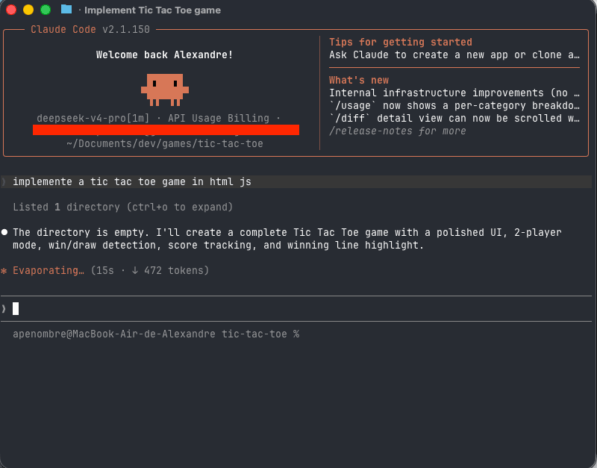Click the shell prompt 'apenombre@MacBook-Air-de-Alexandre'
This screenshot has width=597, height=468.
click(114, 334)
